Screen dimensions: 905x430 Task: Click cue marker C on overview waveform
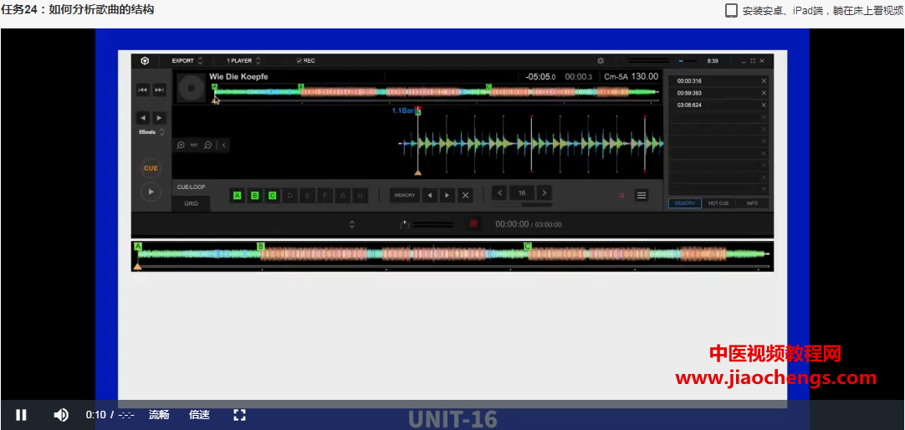pyautogui.click(x=488, y=86)
